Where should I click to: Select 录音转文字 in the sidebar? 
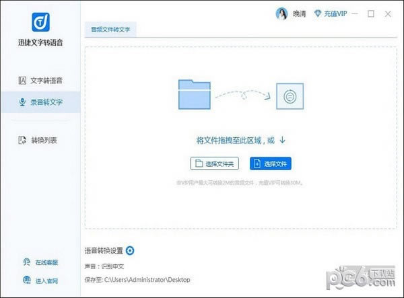(40, 103)
